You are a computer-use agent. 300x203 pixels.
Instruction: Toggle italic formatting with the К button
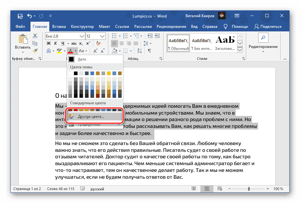(55, 43)
